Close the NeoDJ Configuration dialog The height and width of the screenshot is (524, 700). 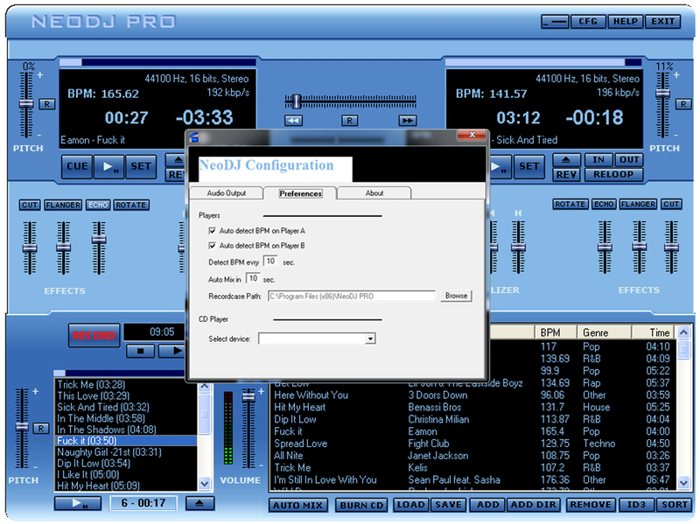(x=472, y=135)
